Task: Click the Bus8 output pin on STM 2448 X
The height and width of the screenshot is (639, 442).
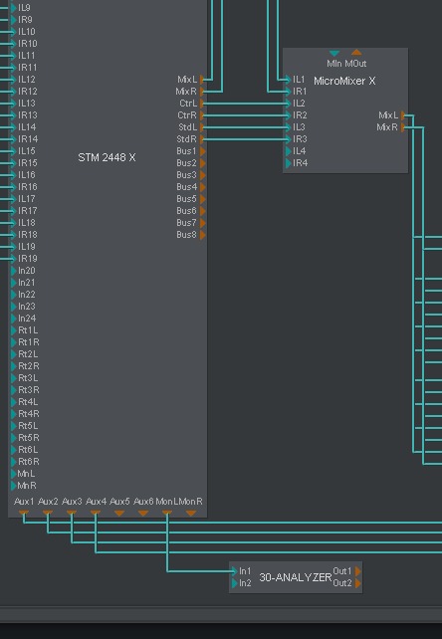Action: coord(203,235)
